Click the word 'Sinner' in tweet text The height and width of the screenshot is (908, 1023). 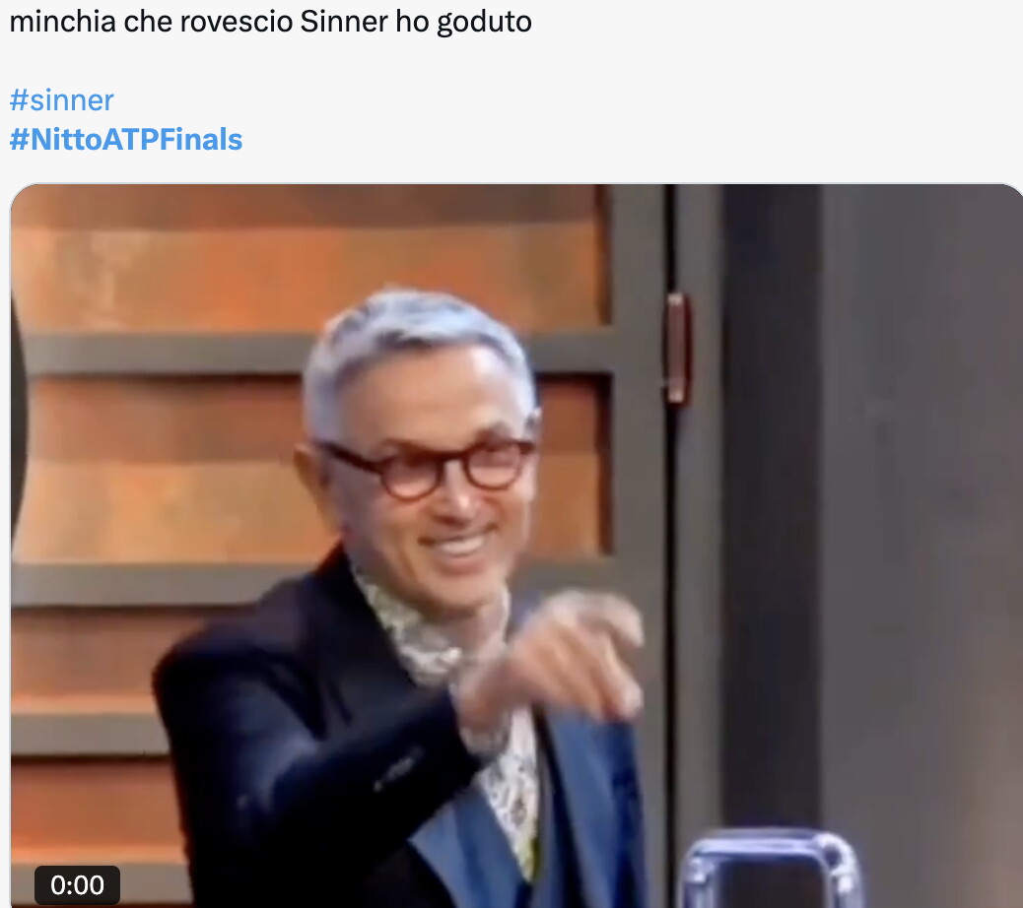click(344, 22)
